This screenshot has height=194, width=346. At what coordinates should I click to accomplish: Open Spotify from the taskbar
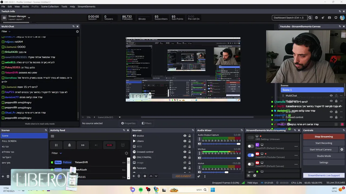coord(141,190)
